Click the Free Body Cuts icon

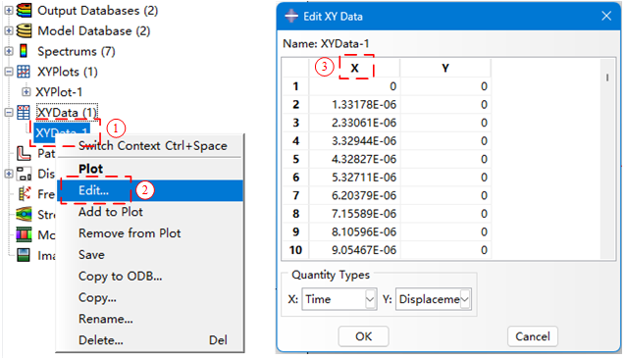25,193
